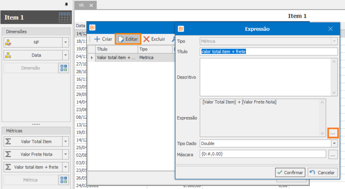Click the BI logo in the Expressão dialog
This screenshot has width=345, height=189.
181,29
